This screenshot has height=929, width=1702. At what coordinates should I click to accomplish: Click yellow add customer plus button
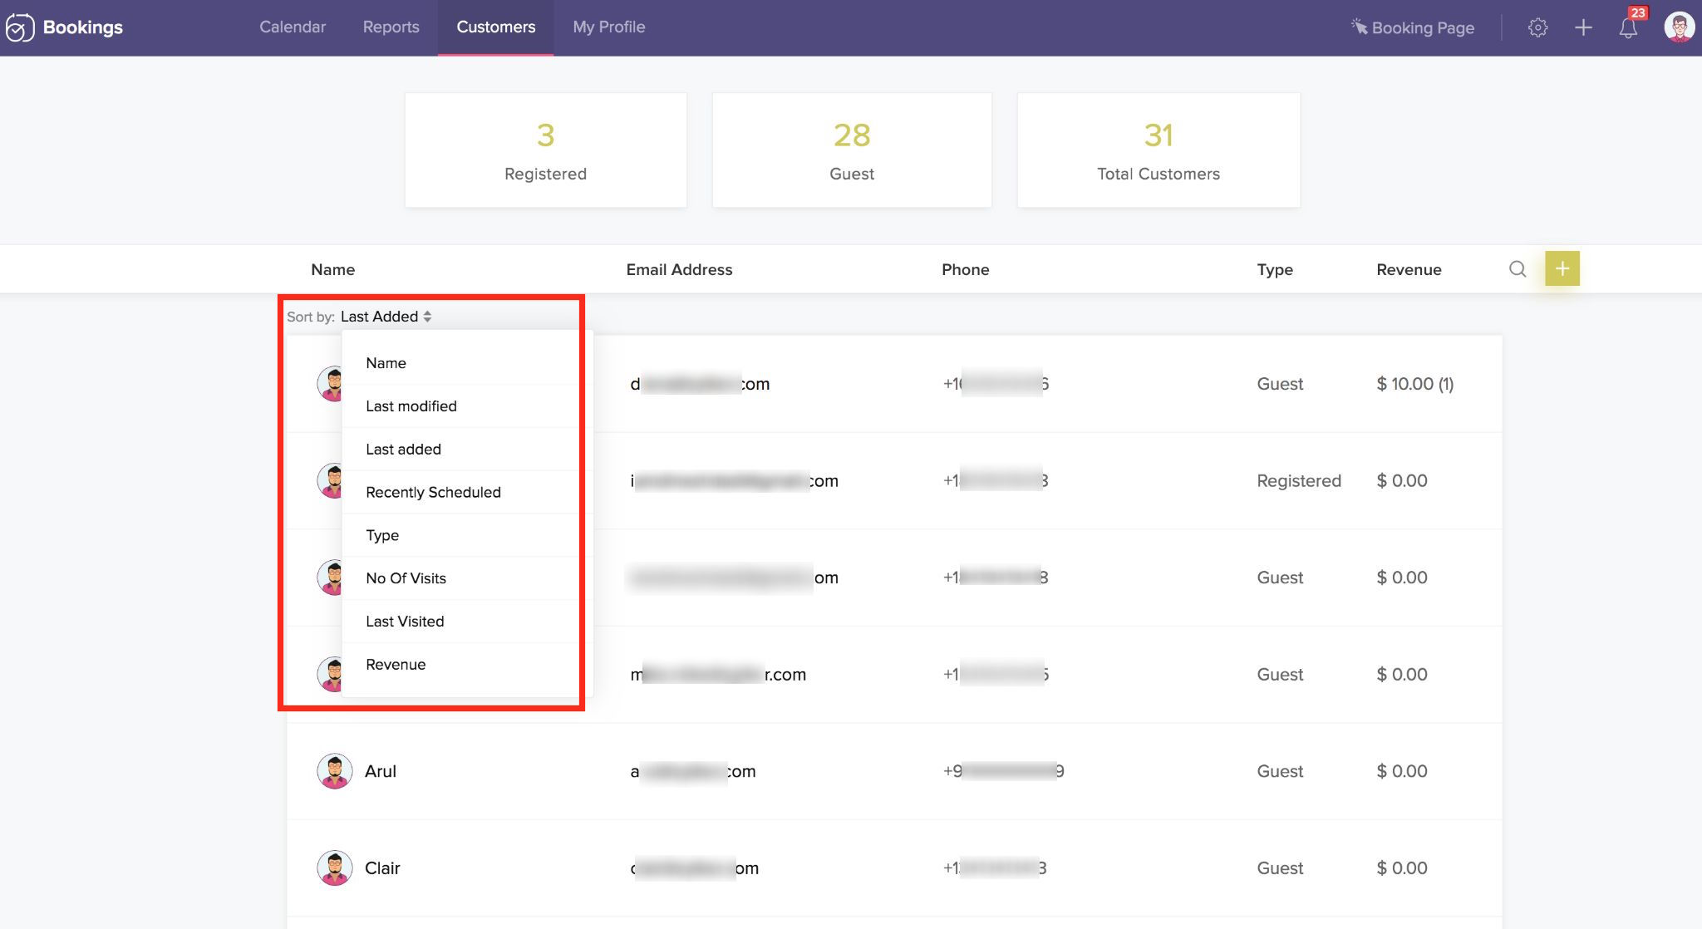pos(1562,268)
